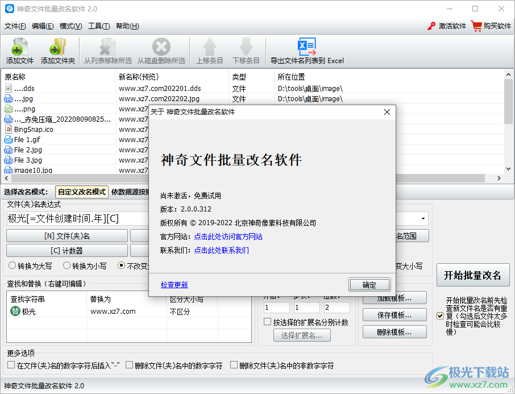Open the Edit menu

(x=43, y=26)
